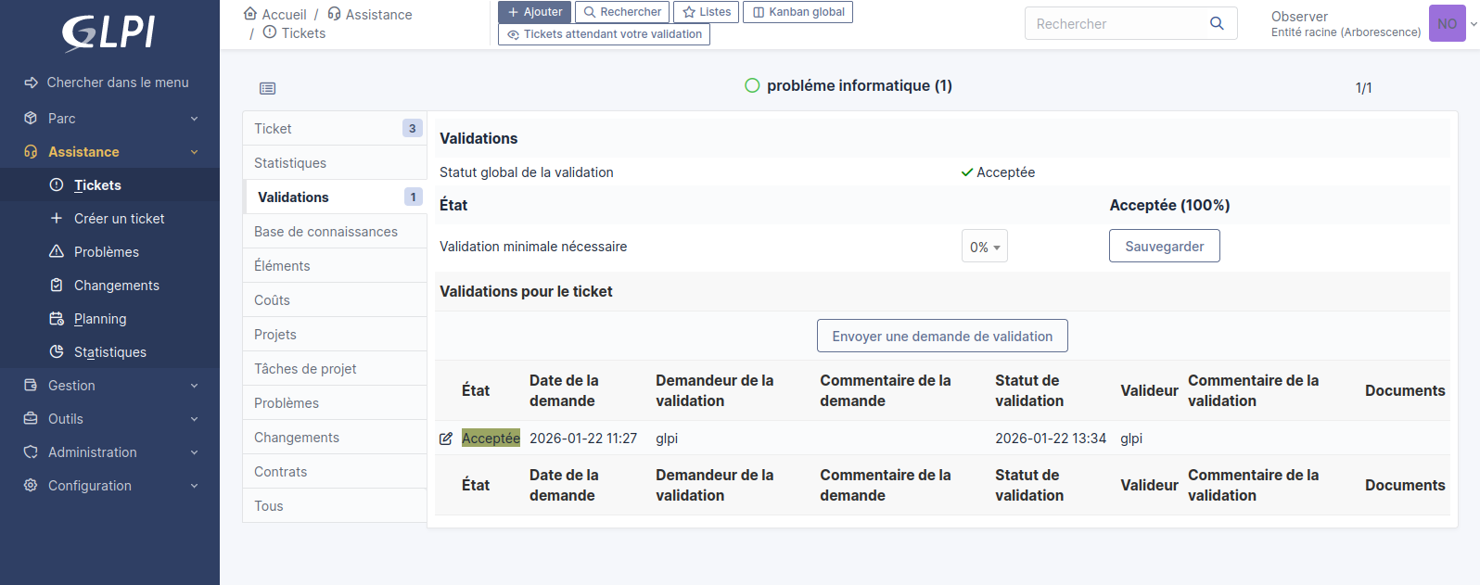This screenshot has width=1480, height=585.
Task: Click the GLPI logo
Action: 108,33
